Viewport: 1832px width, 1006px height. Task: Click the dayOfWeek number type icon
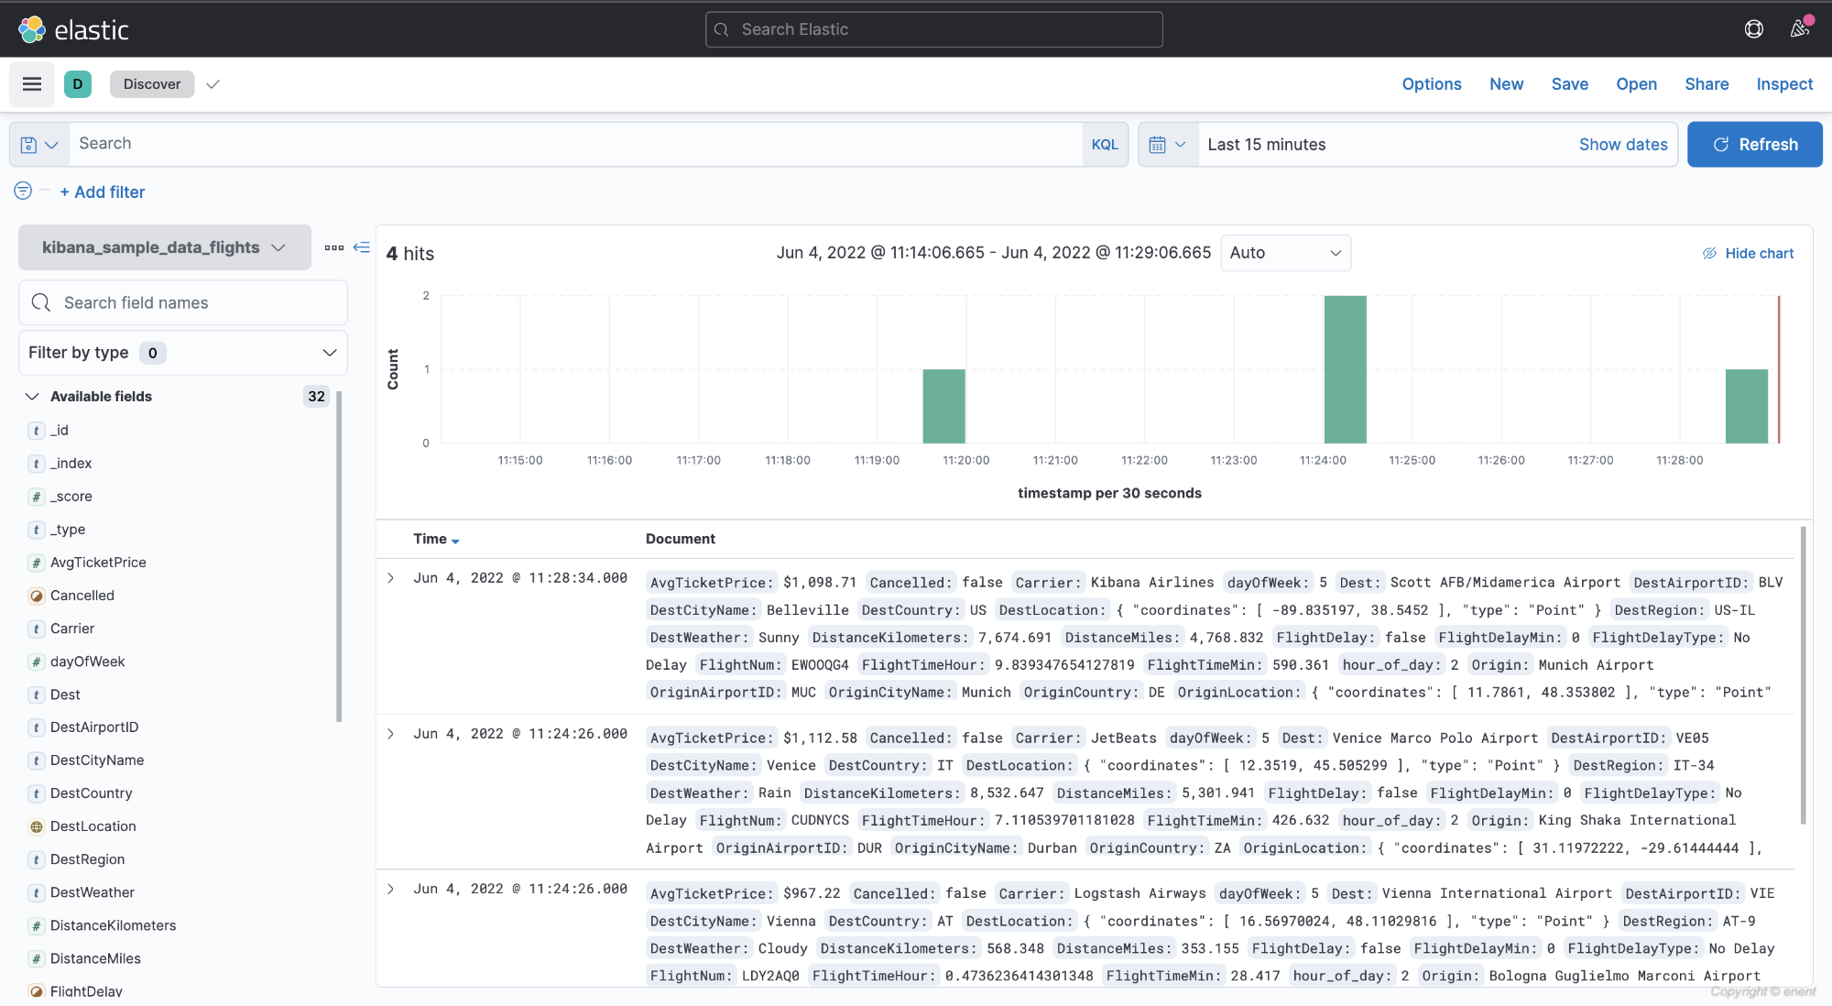37,662
